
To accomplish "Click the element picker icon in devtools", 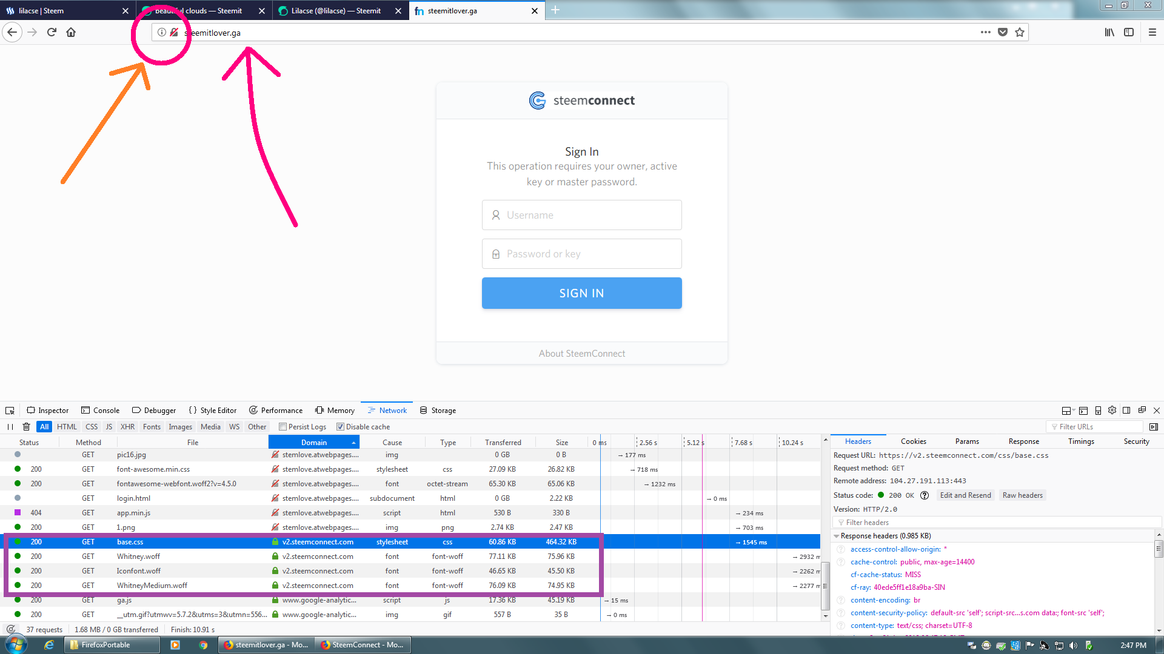I will coord(10,411).
